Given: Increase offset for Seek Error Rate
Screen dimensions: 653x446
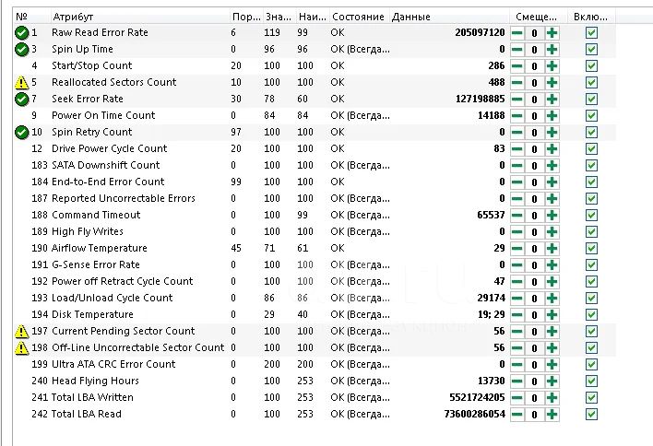Looking at the screenshot, I should pyautogui.click(x=552, y=100).
